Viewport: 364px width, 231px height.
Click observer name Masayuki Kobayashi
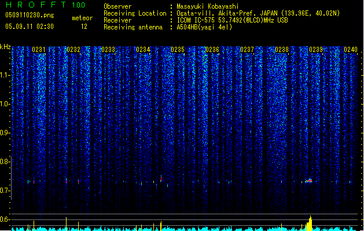[208, 6]
